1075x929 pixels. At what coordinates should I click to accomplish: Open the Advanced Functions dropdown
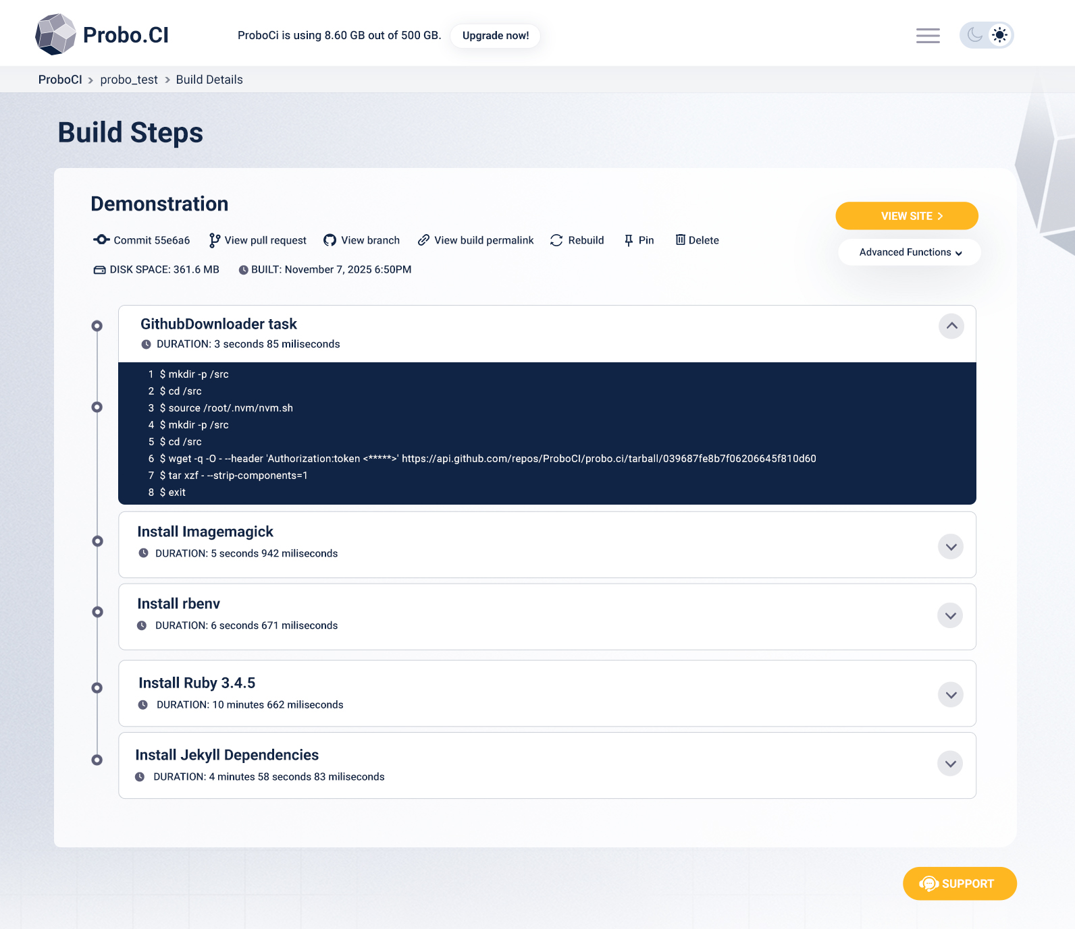(910, 252)
